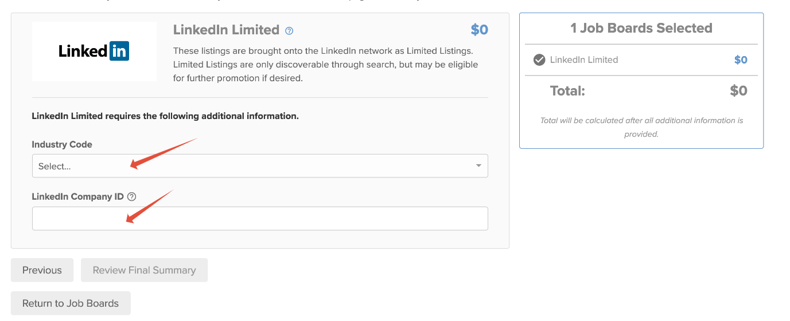This screenshot has width=790, height=321.
Task: Click the help icon beside LinkedIn Limited heading
Action: (289, 31)
